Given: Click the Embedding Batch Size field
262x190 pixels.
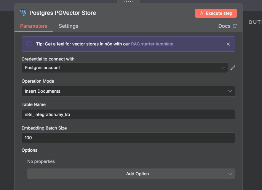Looking at the screenshot, I should pos(128,138).
